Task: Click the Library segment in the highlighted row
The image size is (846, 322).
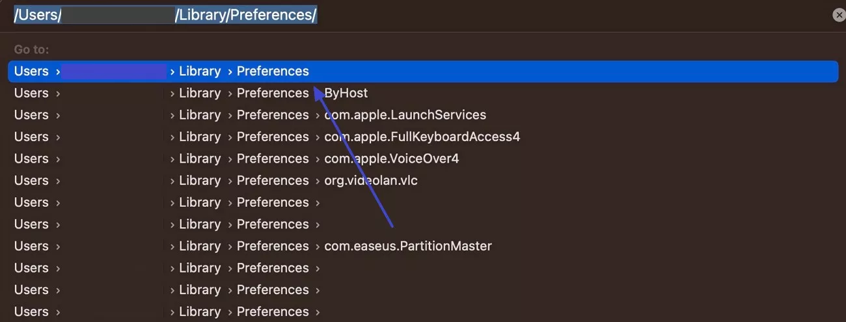Action: pyautogui.click(x=200, y=72)
